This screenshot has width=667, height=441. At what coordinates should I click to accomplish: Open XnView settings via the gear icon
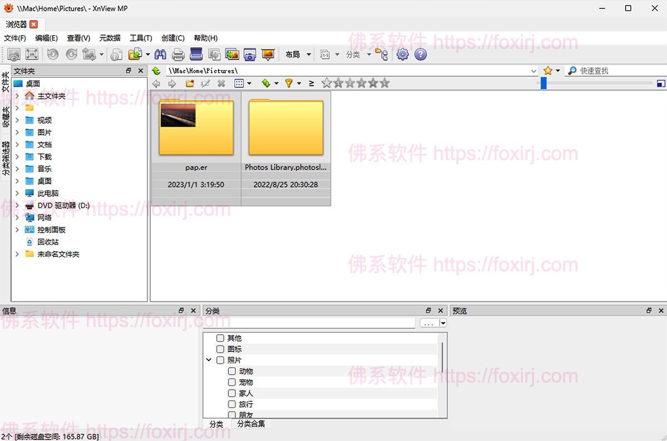[401, 54]
